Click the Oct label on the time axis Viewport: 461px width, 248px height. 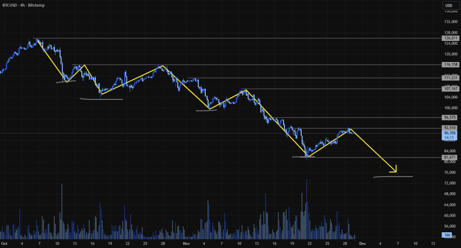tap(4, 243)
